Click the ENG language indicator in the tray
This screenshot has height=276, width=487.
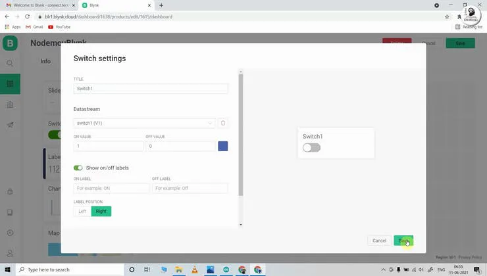[441, 270]
